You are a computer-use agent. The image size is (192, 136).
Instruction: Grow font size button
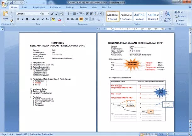tap(53, 14)
